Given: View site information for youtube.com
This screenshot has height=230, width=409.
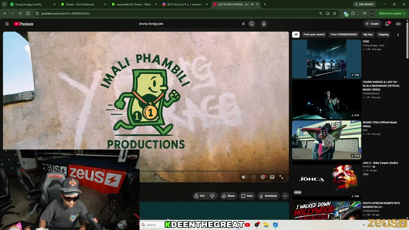Looking at the screenshot, I should (37, 13).
